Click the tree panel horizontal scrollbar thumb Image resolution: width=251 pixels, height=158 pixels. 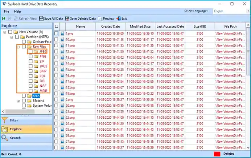click(x=20, y=111)
